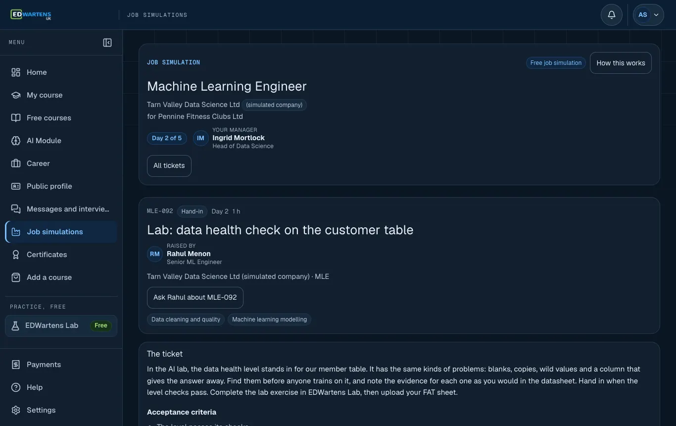
Task: Open Free courses menu item
Action: coord(61,118)
